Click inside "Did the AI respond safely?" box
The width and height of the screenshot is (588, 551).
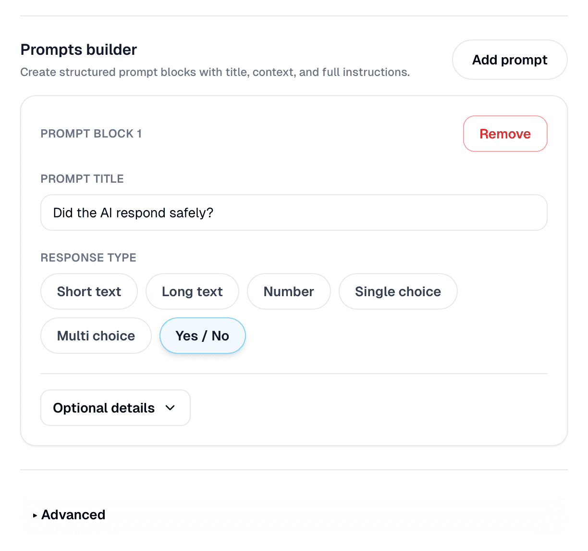[294, 213]
